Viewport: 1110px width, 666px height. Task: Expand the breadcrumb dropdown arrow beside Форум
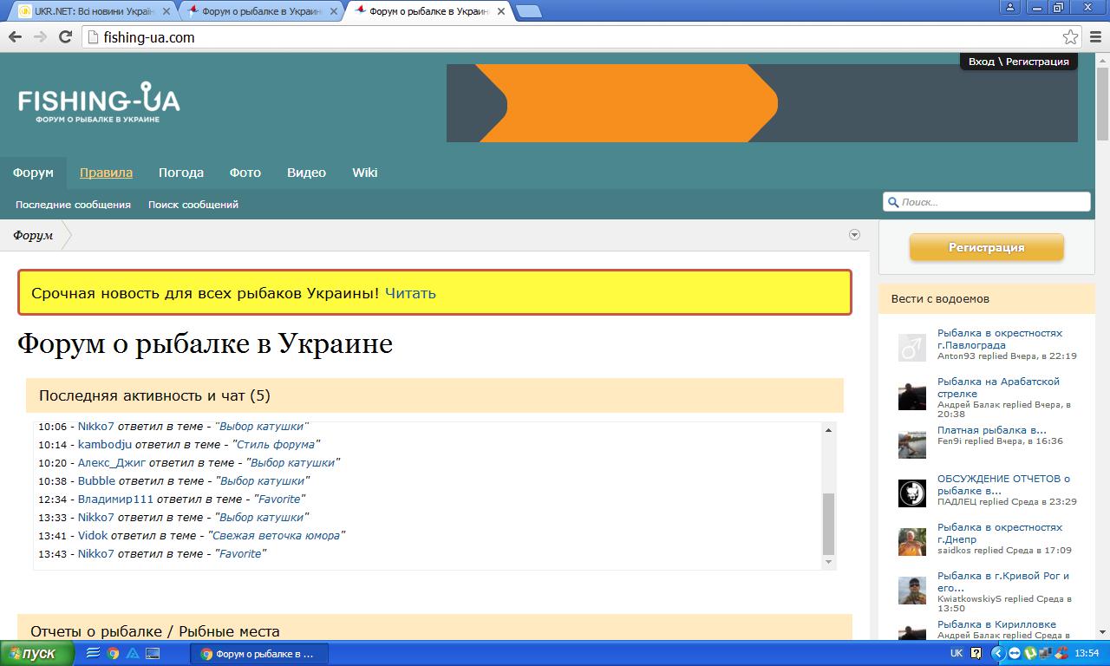854,235
